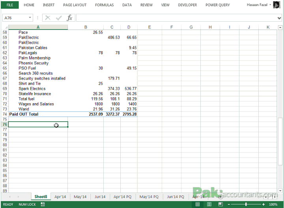Select cell with value 3272.37
The width and height of the screenshot is (284, 208).
(x=112, y=114)
